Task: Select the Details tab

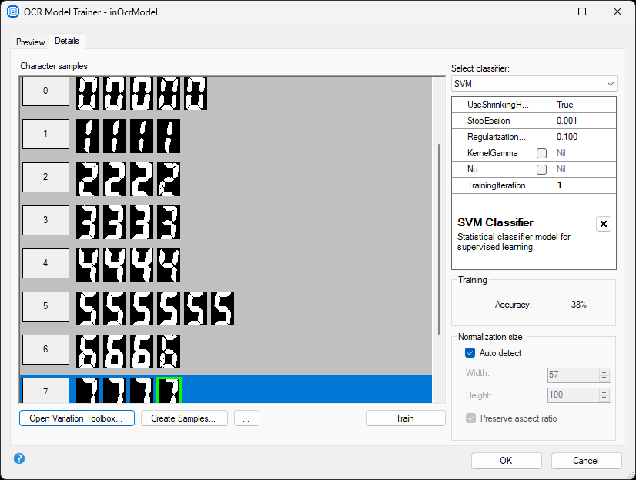Action: tap(67, 41)
